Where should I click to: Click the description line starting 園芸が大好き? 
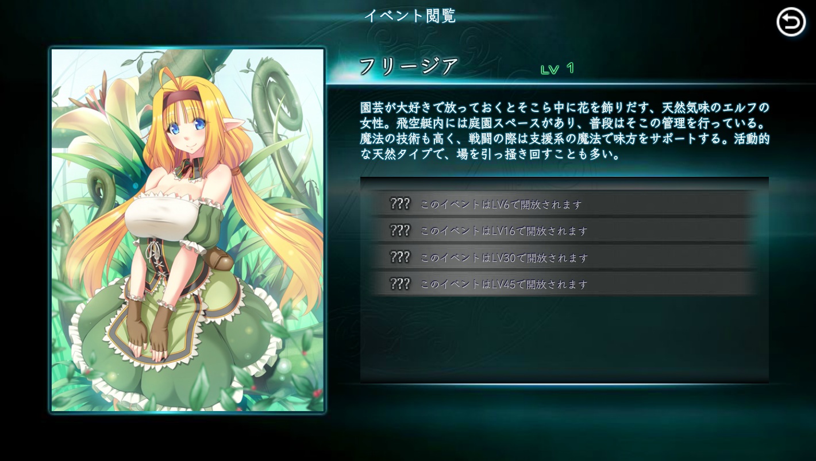point(564,107)
